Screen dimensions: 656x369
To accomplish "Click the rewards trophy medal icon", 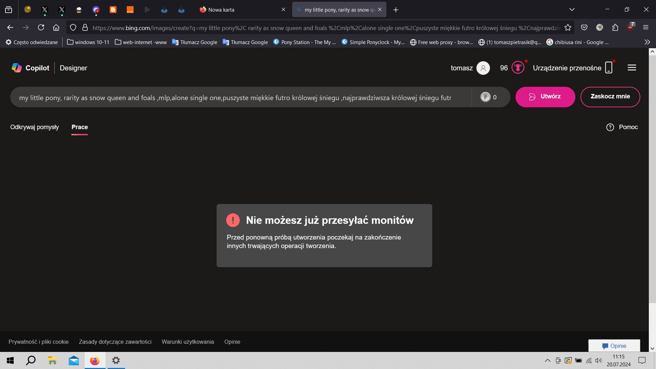I will (x=518, y=68).
